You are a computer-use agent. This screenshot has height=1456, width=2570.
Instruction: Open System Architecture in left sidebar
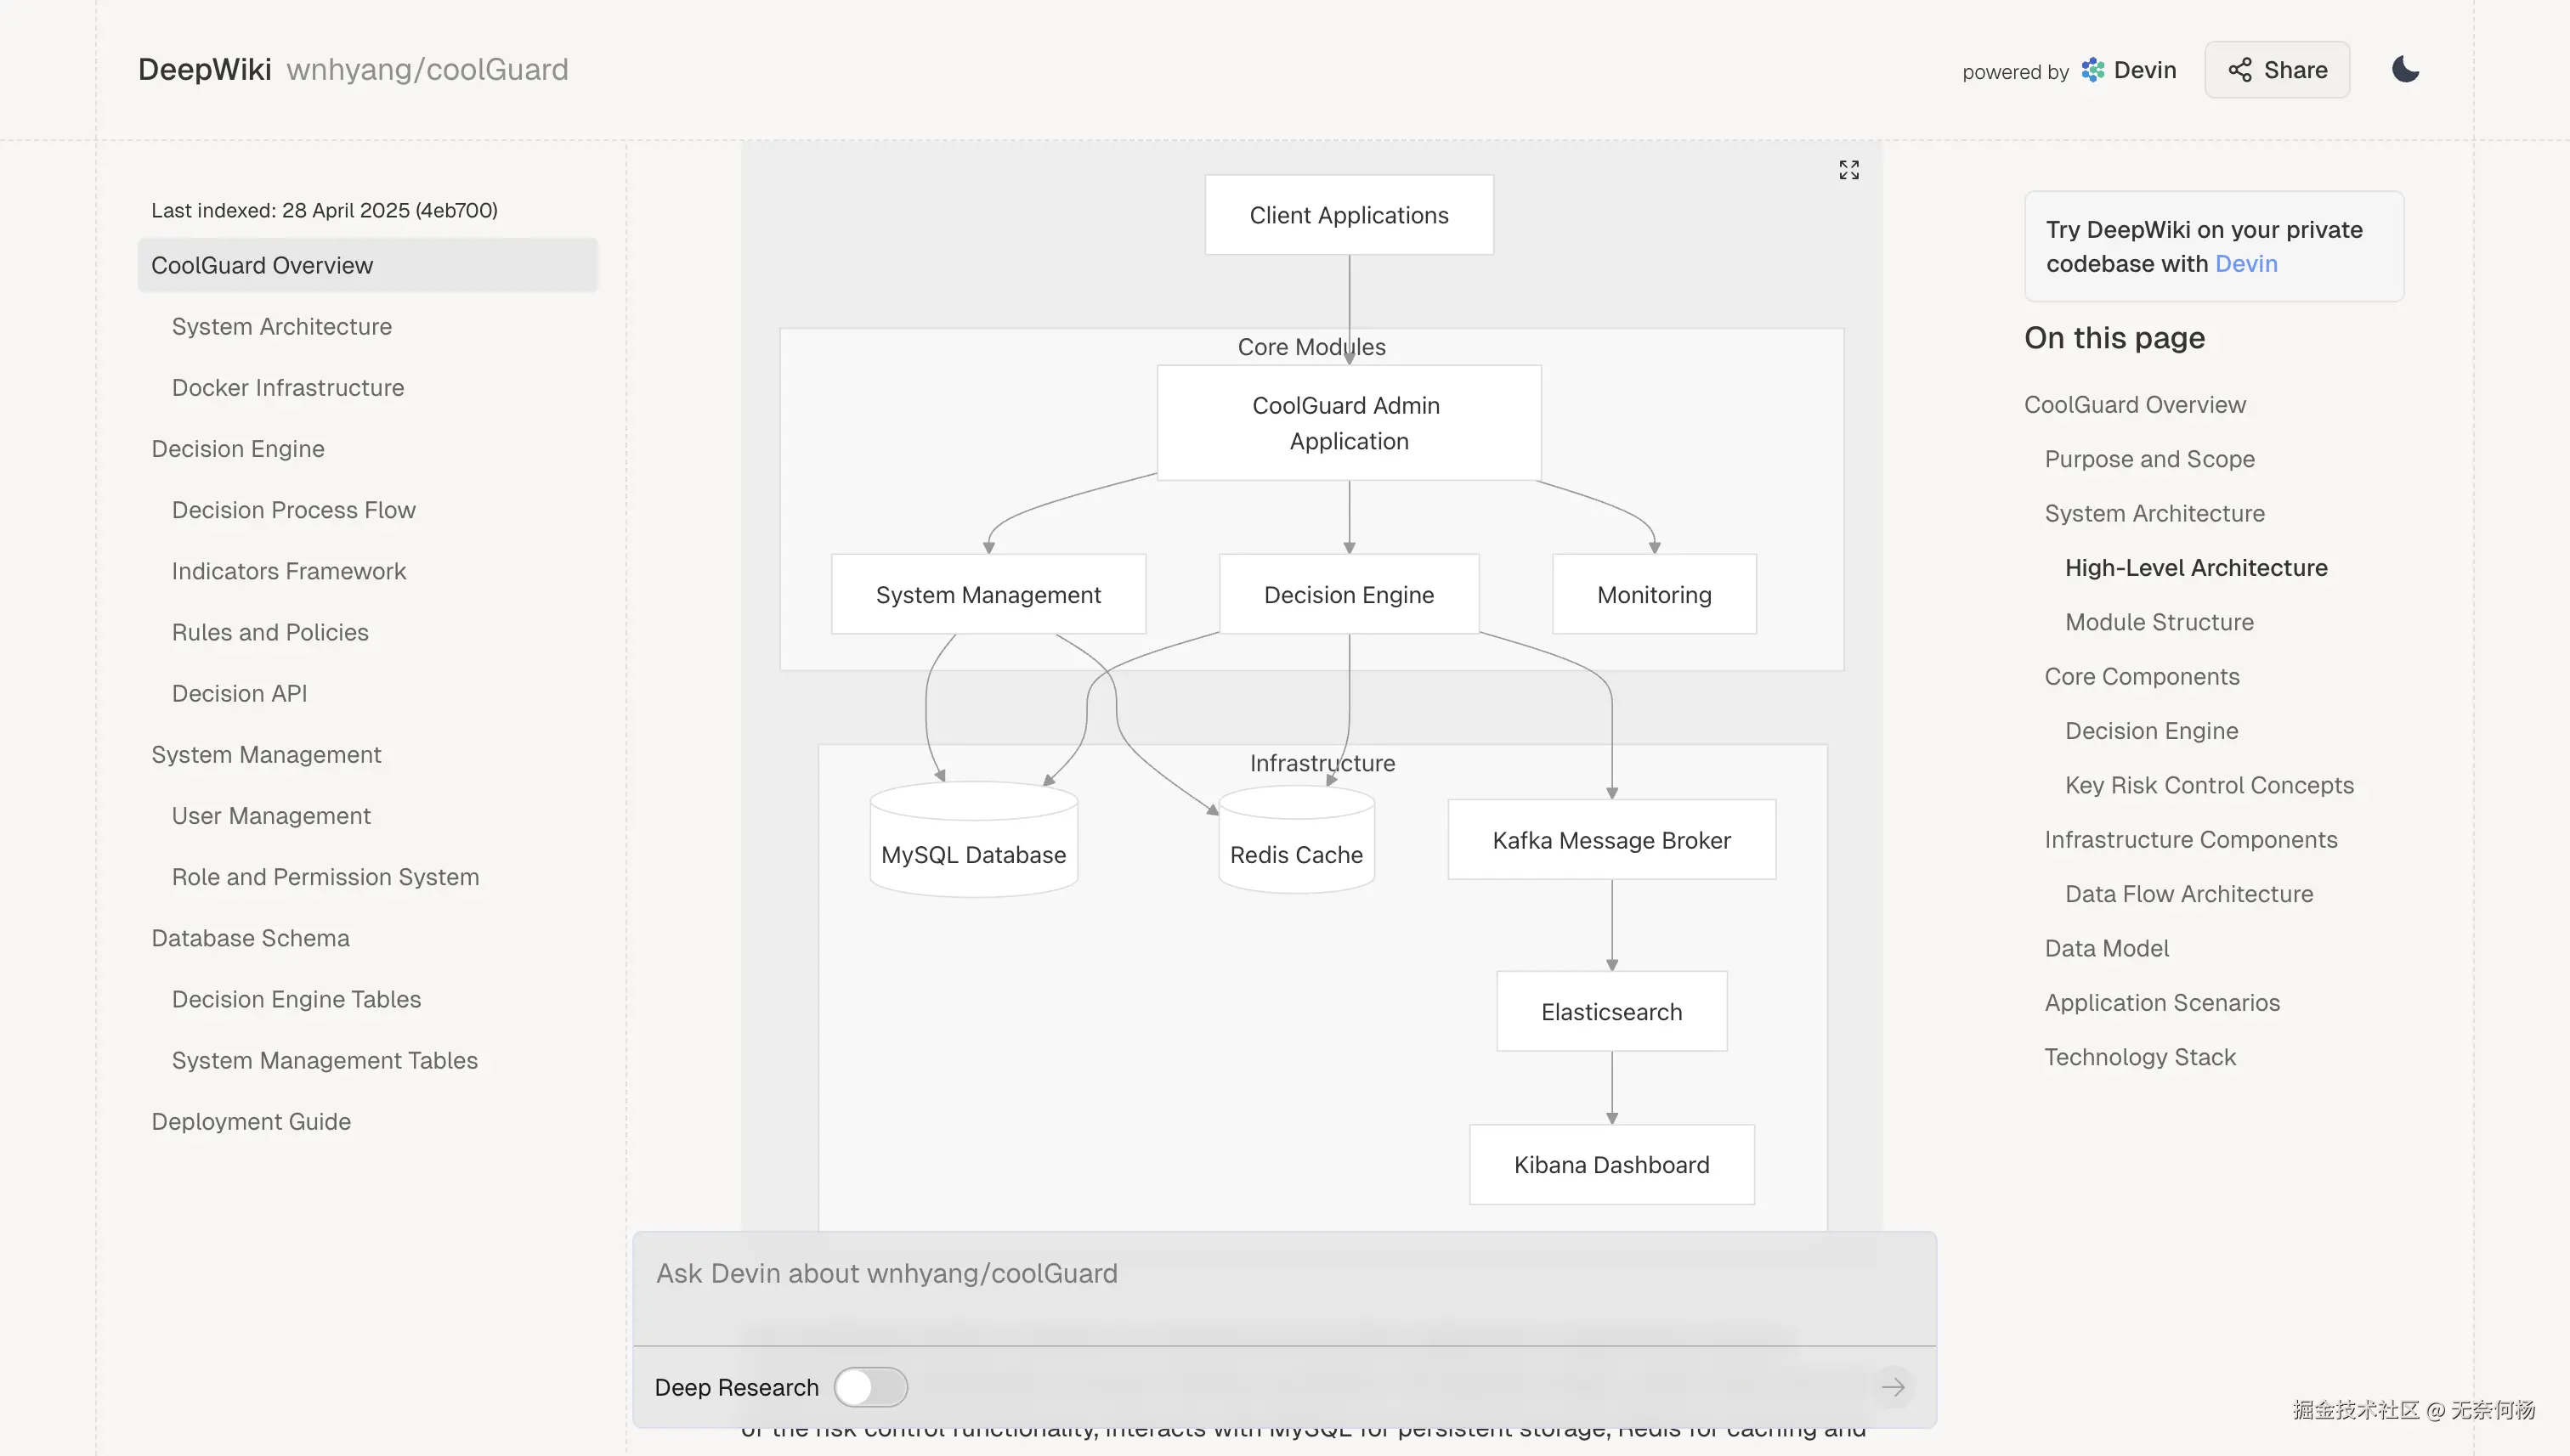pyautogui.click(x=281, y=327)
